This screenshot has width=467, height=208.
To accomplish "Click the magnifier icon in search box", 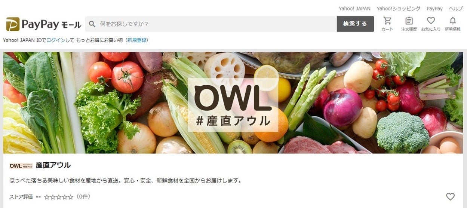I will (92, 24).
